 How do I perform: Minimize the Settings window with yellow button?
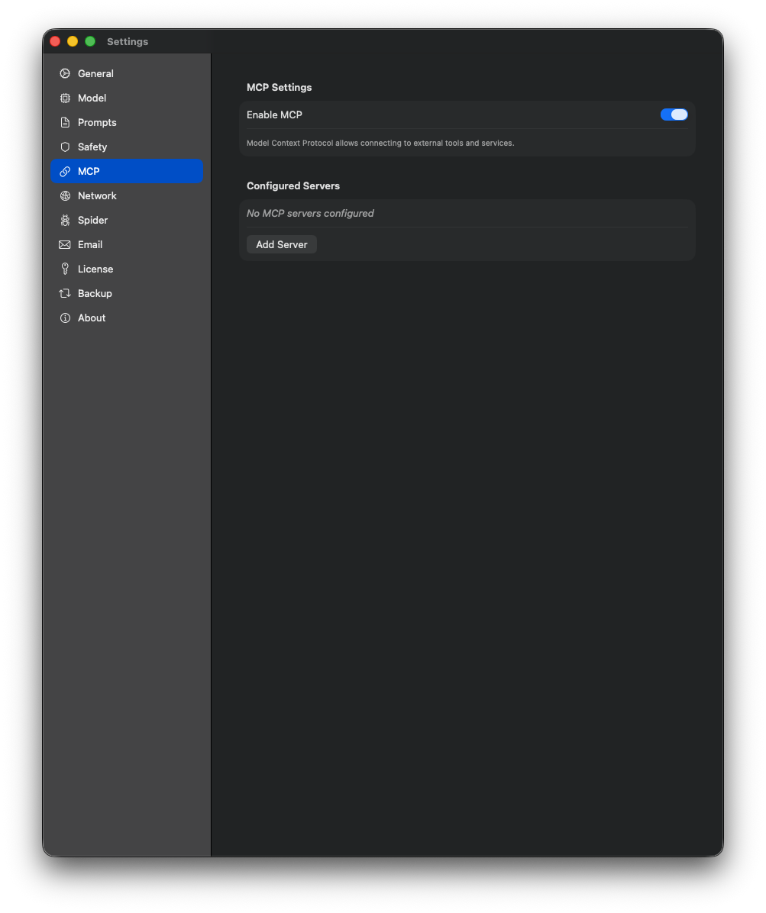(73, 41)
